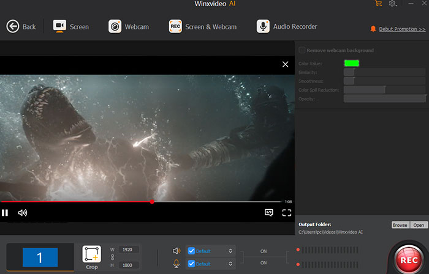The height and width of the screenshot is (274, 429).
Task: Toggle the aspect ratio lock link icon
Action: point(112,257)
